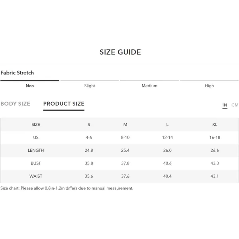Choose the Non fabric stretch level
This screenshot has width=239, height=239.
click(x=30, y=86)
